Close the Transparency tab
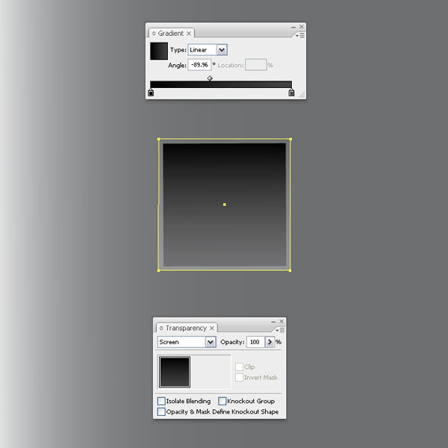Screen dimensions: 448x448 tap(212, 328)
